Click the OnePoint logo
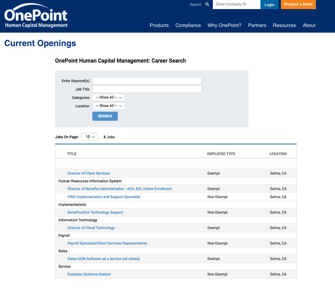 tap(36, 15)
